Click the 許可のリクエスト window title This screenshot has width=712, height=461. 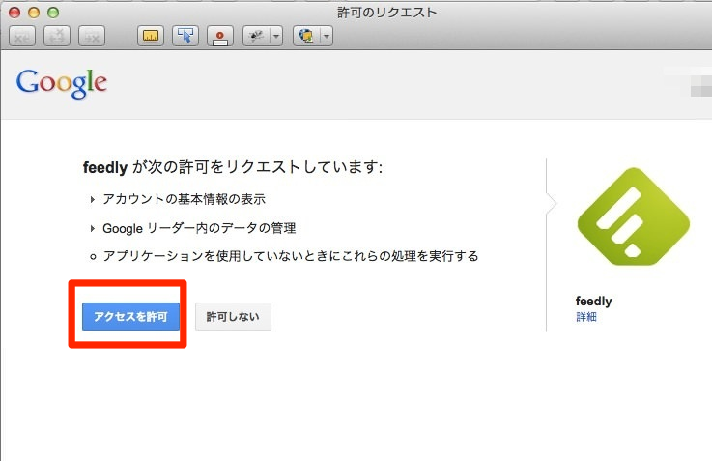tap(386, 13)
